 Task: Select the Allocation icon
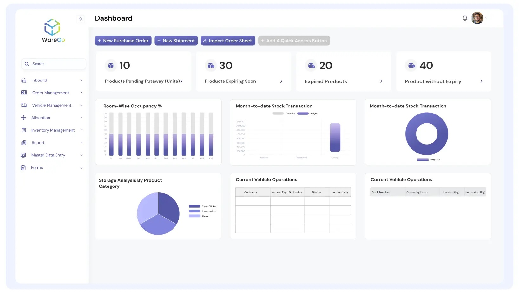tap(24, 118)
